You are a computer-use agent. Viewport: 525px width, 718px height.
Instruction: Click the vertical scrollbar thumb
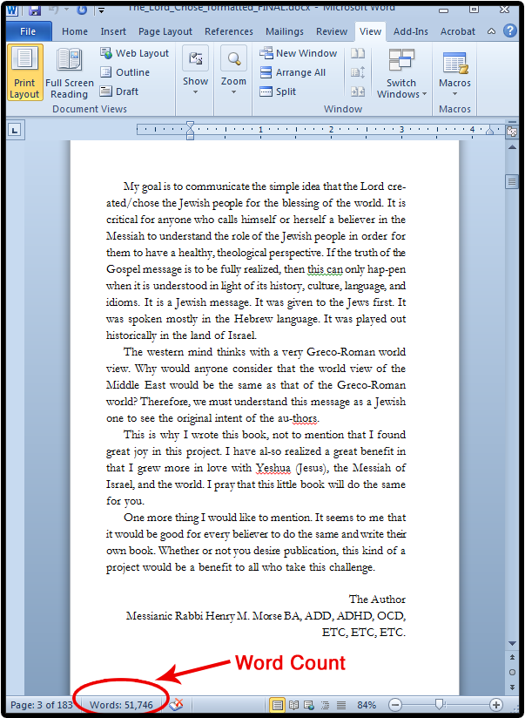pyautogui.click(x=512, y=181)
